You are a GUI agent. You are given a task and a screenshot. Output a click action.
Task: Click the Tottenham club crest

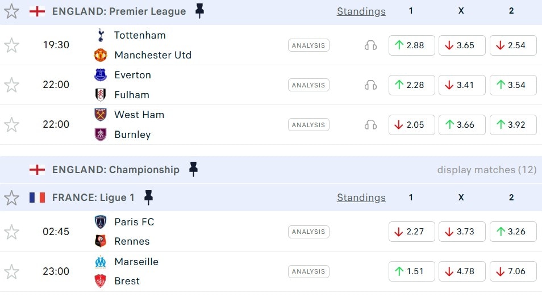tap(101, 35)
